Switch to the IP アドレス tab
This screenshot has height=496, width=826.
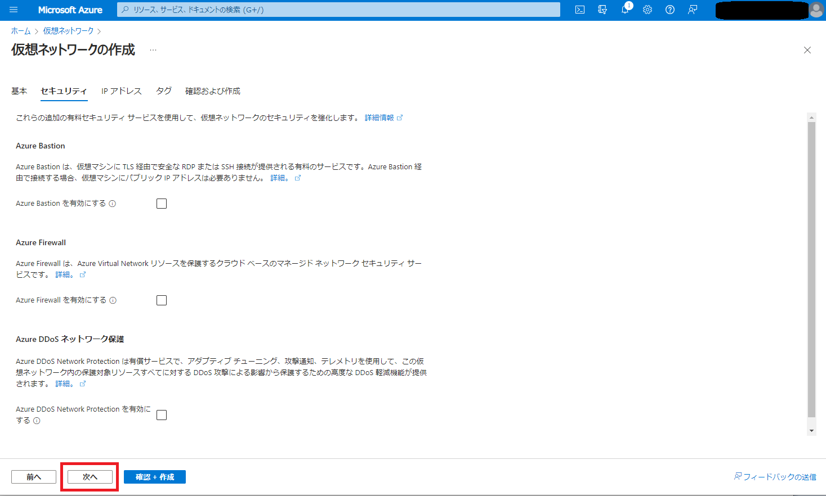122,91
